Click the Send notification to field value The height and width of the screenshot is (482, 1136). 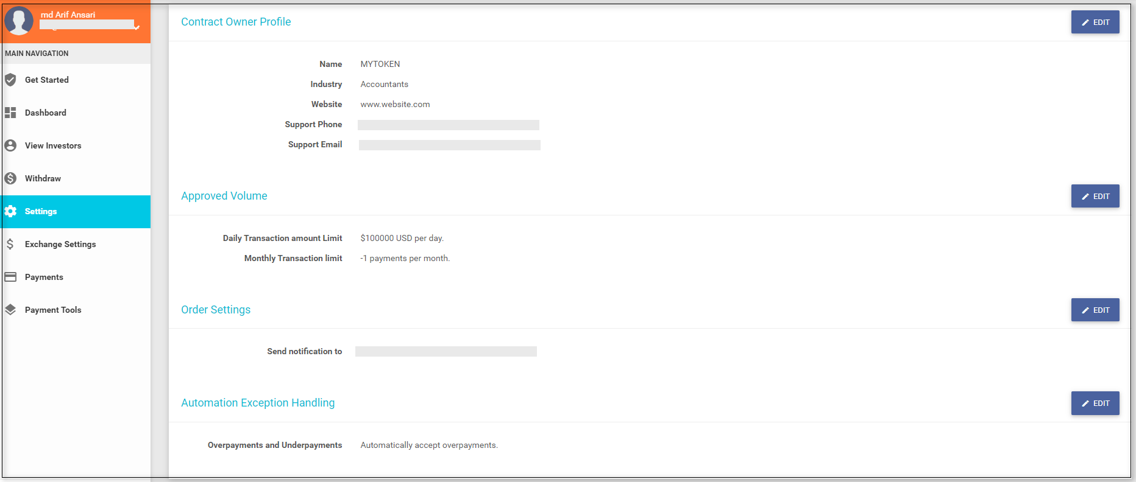click(x=446, y=351)
